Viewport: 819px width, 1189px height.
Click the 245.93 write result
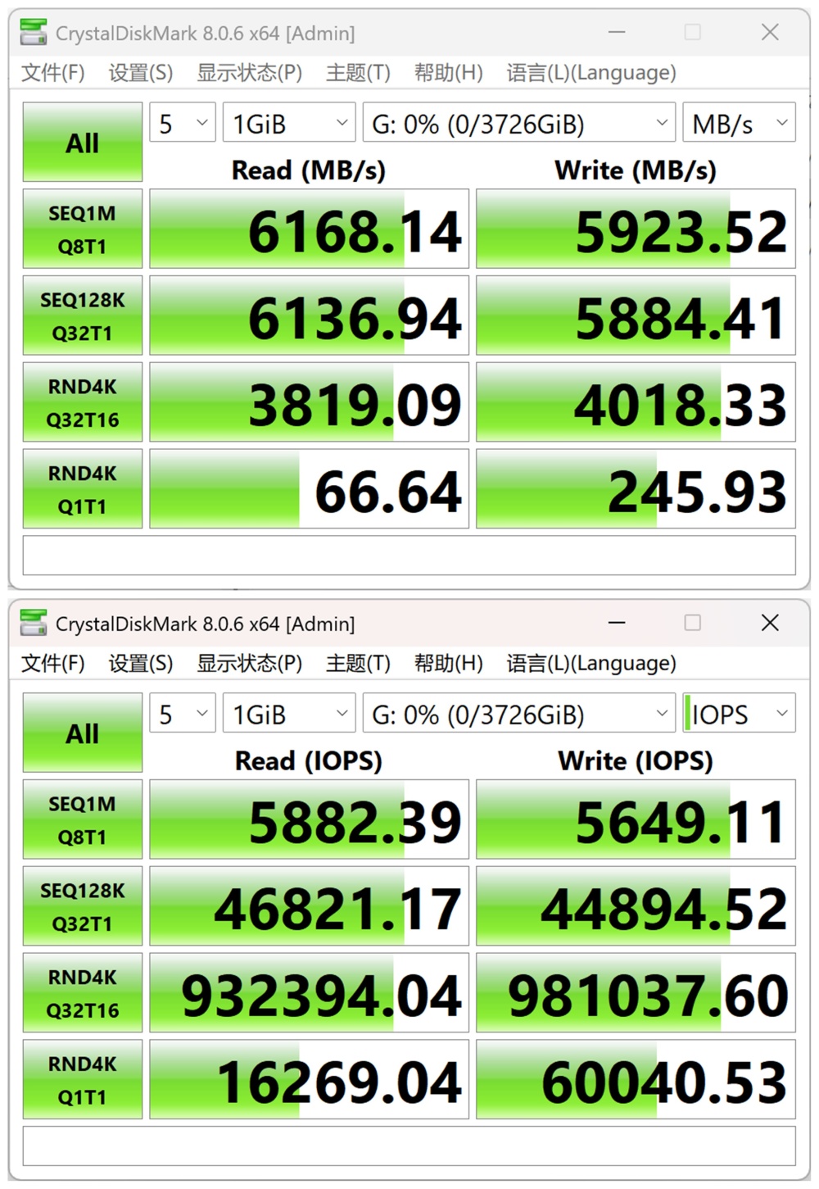pos(636,489)
